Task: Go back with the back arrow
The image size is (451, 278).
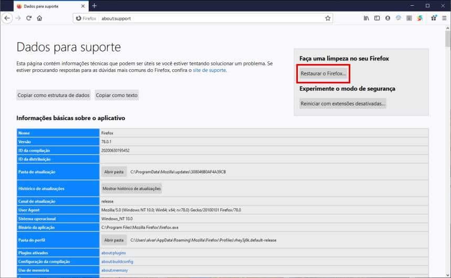Action: 7,18
